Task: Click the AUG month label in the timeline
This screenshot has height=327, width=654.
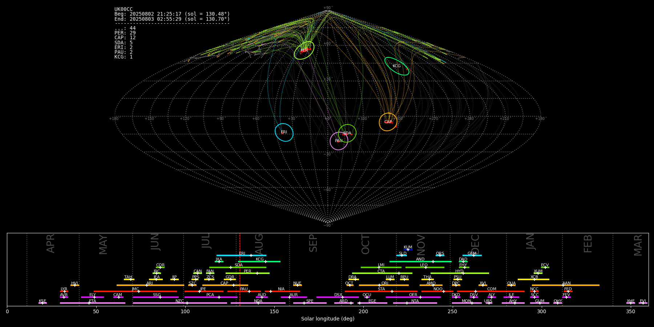Action: click(x=259, y=244)
